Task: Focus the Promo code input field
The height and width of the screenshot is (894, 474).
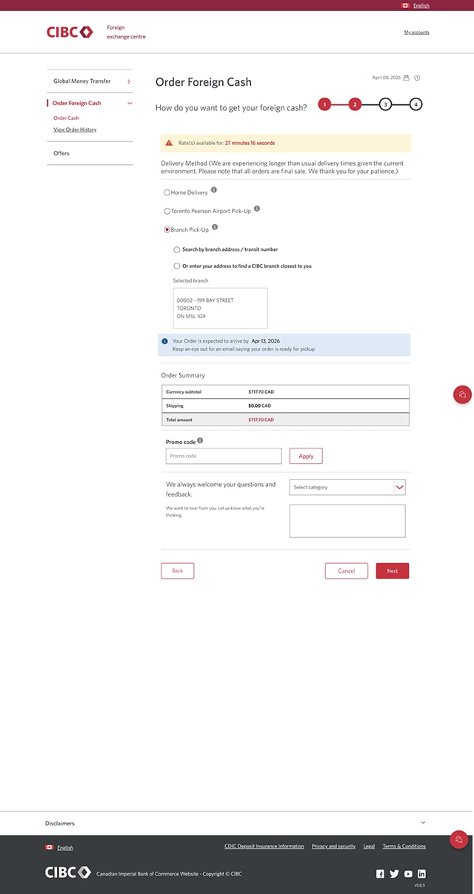Action: (224, 456)
